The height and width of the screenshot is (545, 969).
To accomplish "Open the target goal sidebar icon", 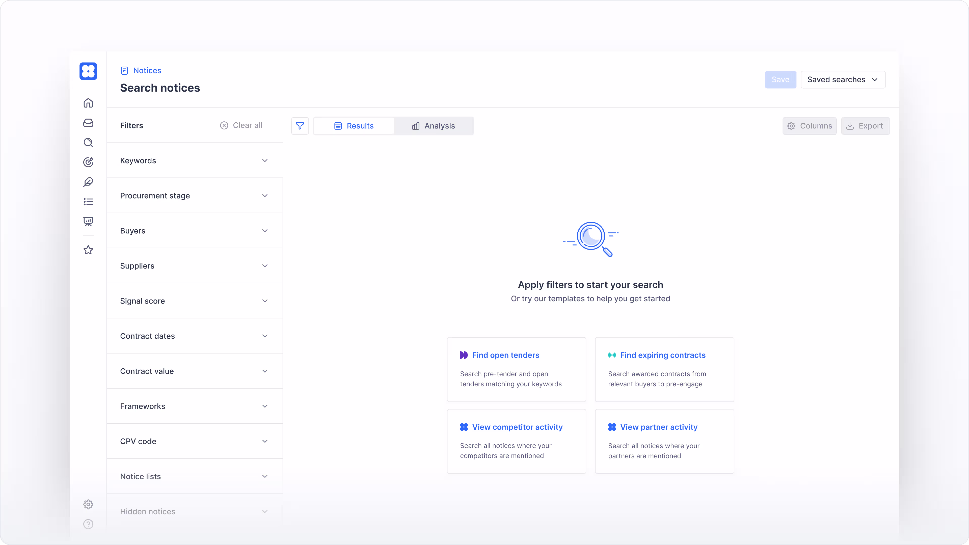I will coord(88,162).
